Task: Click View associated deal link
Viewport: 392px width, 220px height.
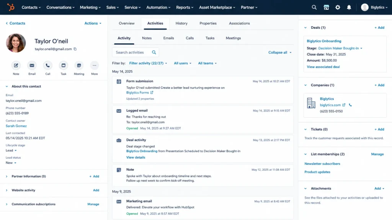Action: click(x=323, y=67)
